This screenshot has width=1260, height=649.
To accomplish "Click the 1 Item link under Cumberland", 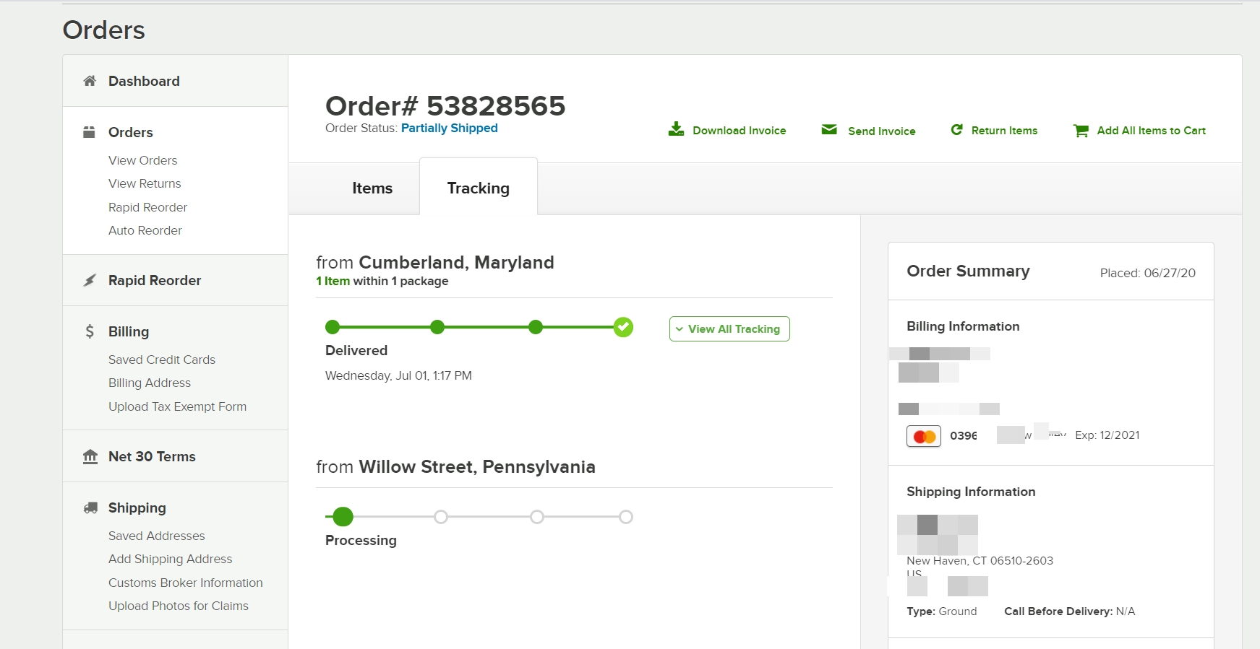I will (x=333, y=281).
